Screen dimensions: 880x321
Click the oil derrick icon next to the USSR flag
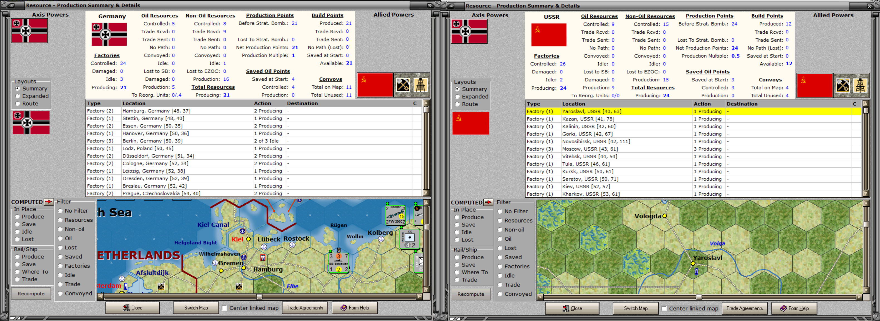click(861, 85)
